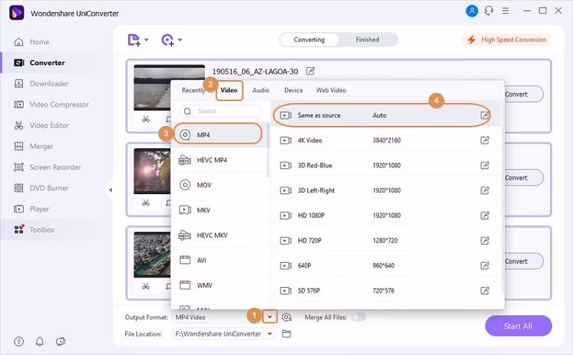Toggle Merge All Files switch
573x355 pixels.
(x=360, y=317)
